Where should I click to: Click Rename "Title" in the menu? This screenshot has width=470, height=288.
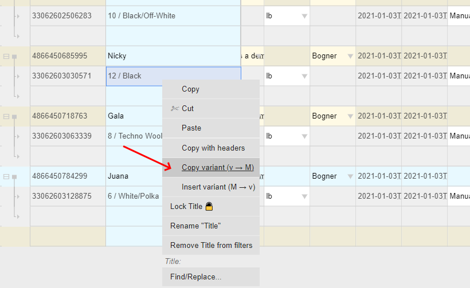point(195,226)
